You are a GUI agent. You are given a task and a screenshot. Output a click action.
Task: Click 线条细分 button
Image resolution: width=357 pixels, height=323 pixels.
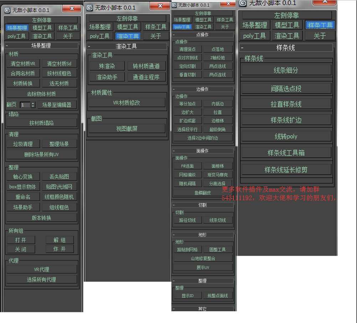tap(286, 70)
